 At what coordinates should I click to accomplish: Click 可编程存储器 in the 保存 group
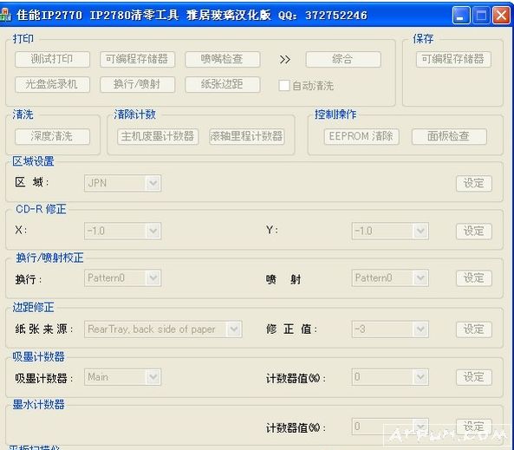pos(453,59)
